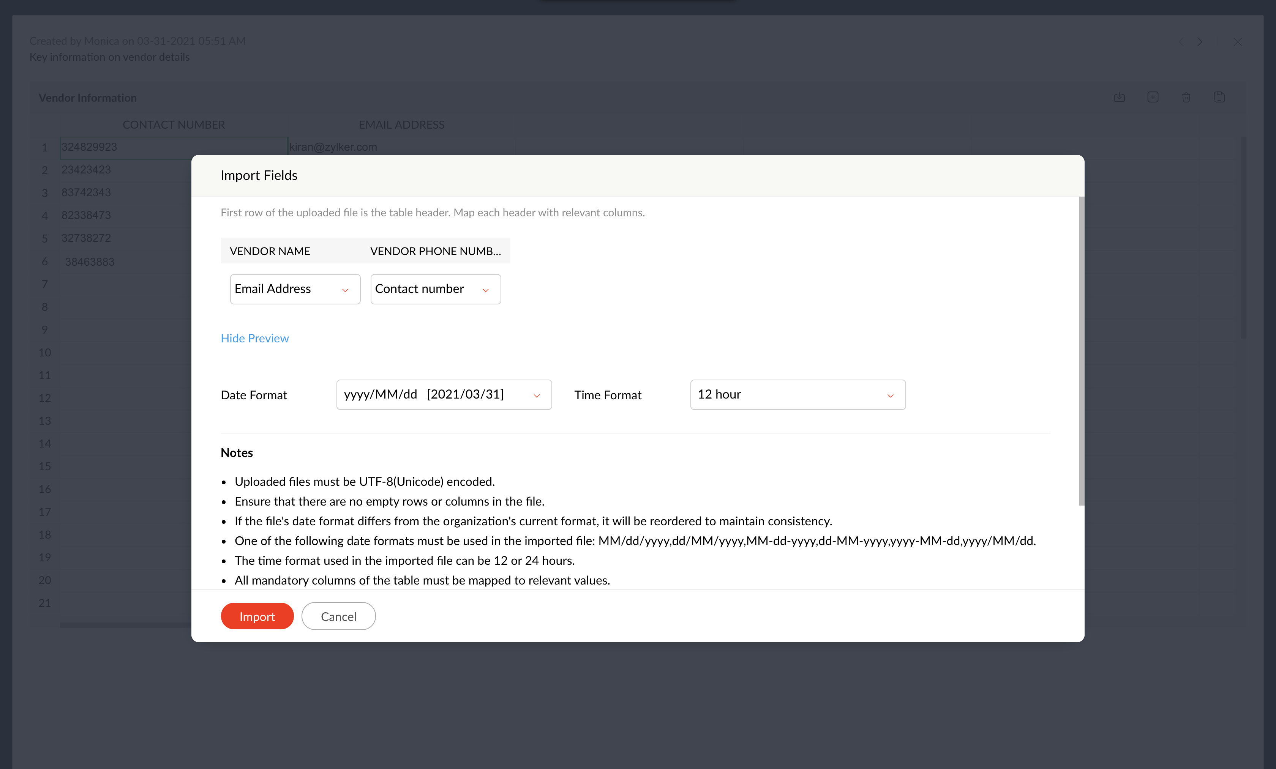1276x769 pixels.
Task: Cancel the Import Fields dialog
Action: (338, 616)
